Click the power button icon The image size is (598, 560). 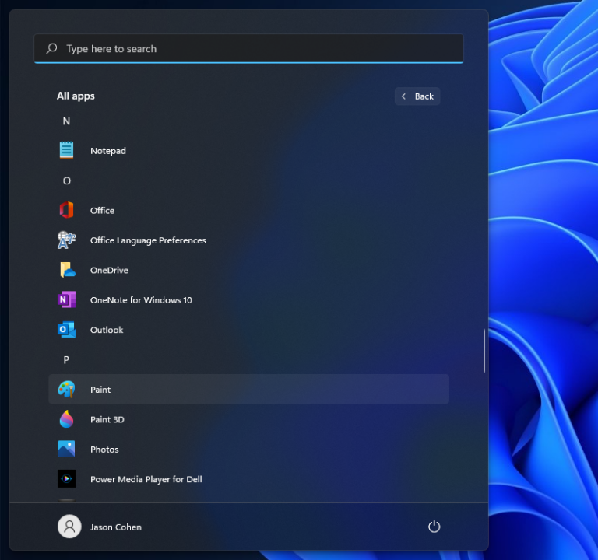(434, 527)
